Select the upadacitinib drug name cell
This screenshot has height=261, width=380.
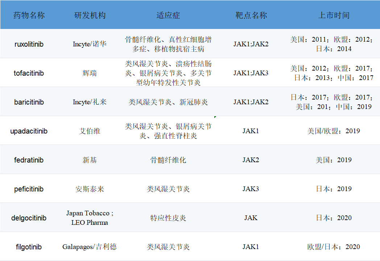29,131
